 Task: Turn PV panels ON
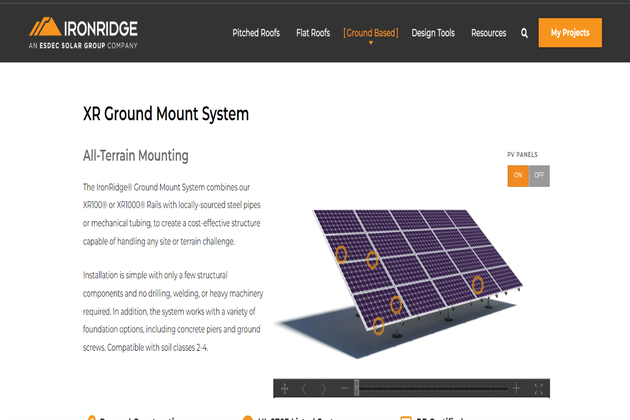click(x=518, y=176)
